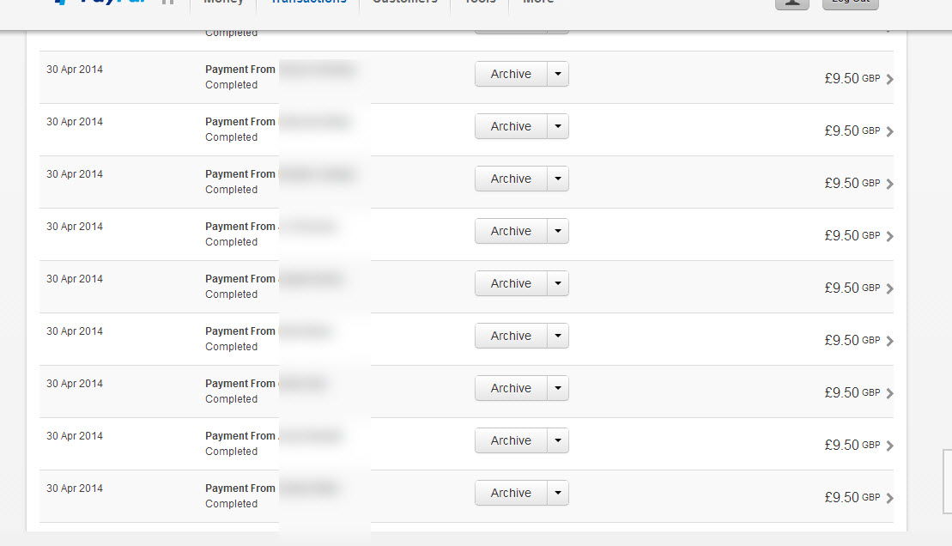Open details arrow for the bottom payment row
The width and height of the screenshot is (952, 546).
pyautogui.click(x=889, y=498)
